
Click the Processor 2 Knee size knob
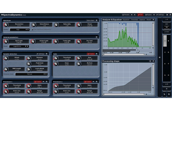point(56,92)
